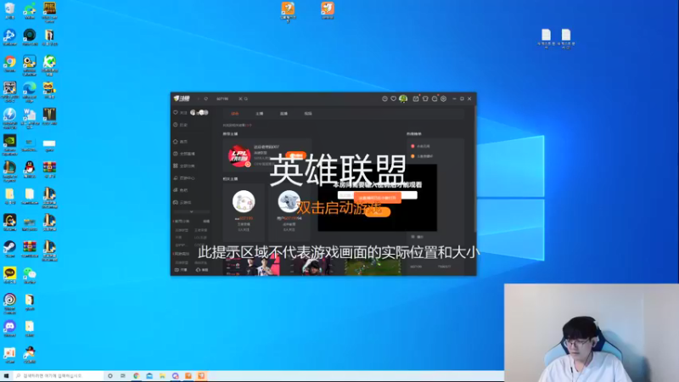
Task: Open Cortana circle on the taskbar
Action: point(110,376)
